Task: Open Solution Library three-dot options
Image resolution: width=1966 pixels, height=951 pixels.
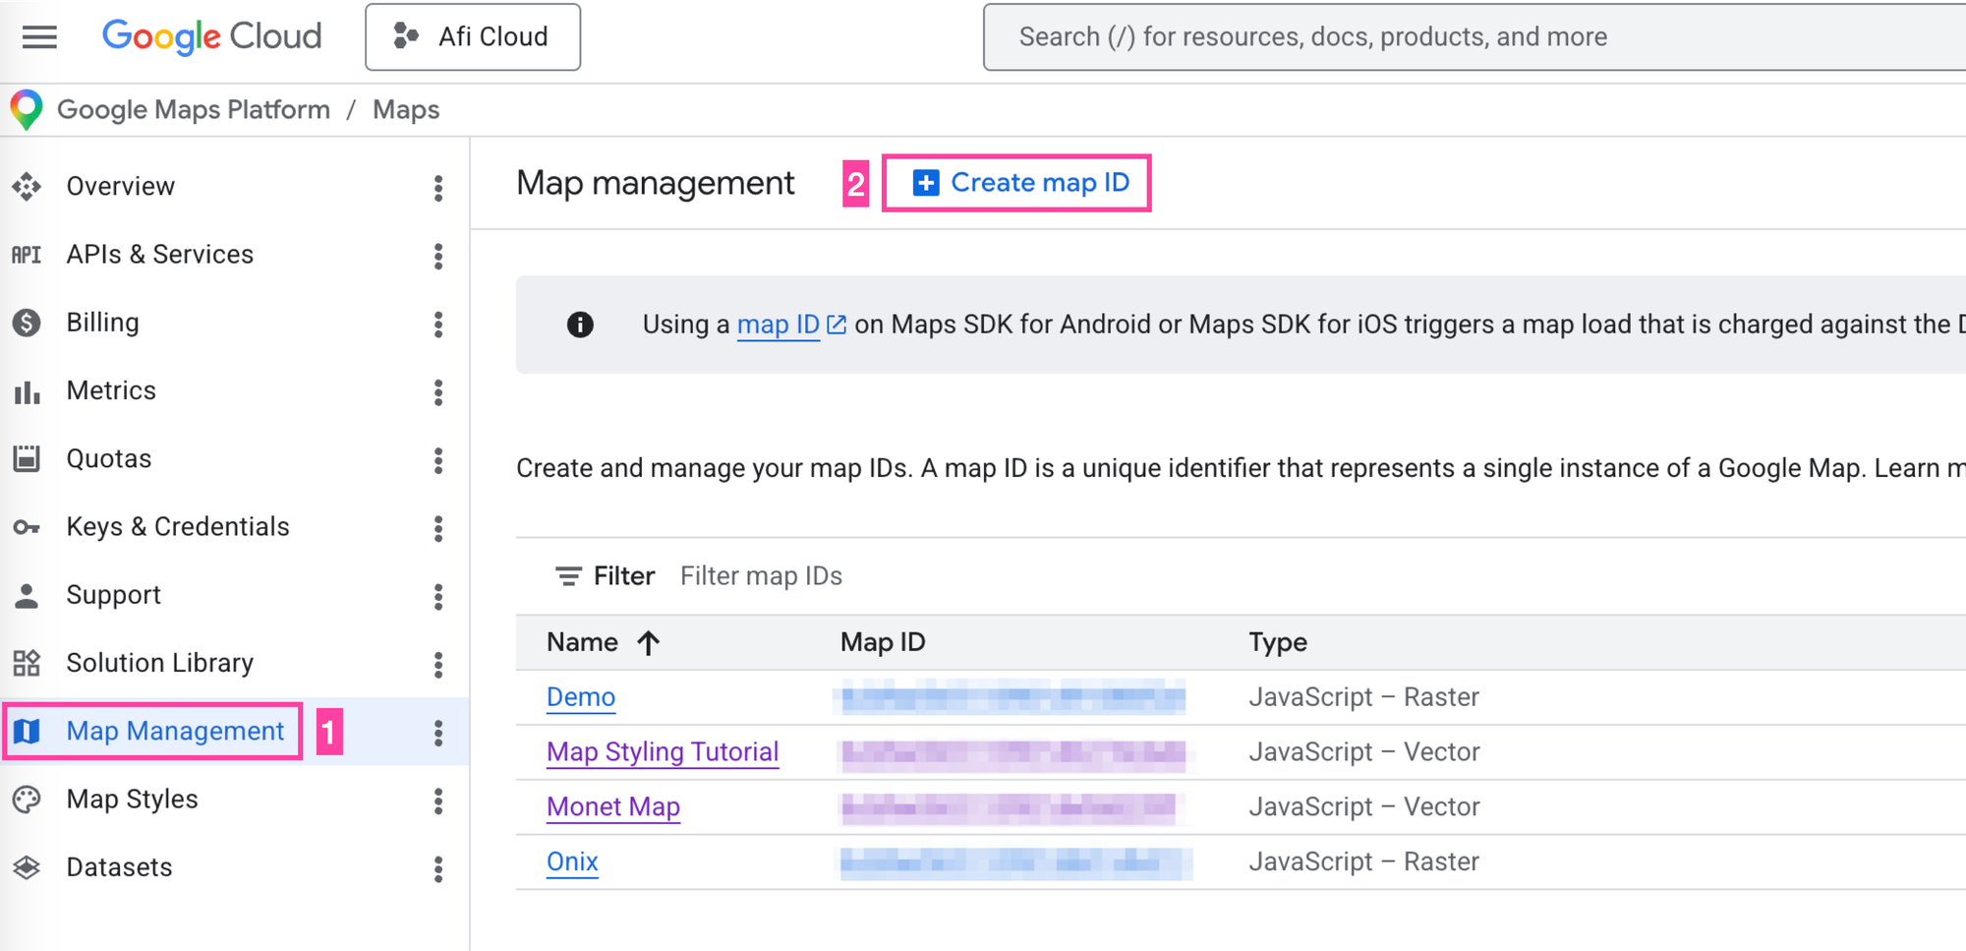Action: click(438, 665)
